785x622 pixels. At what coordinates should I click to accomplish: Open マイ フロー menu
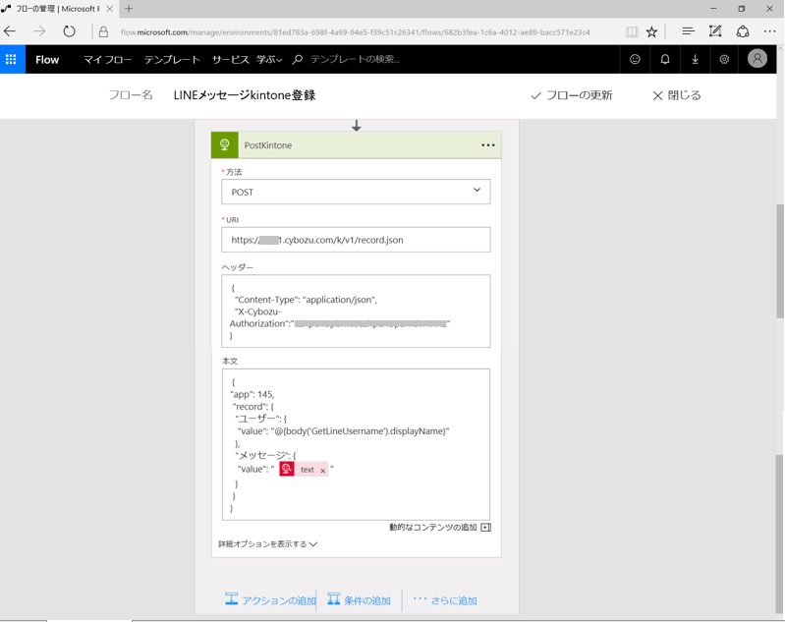click(107, 60)
